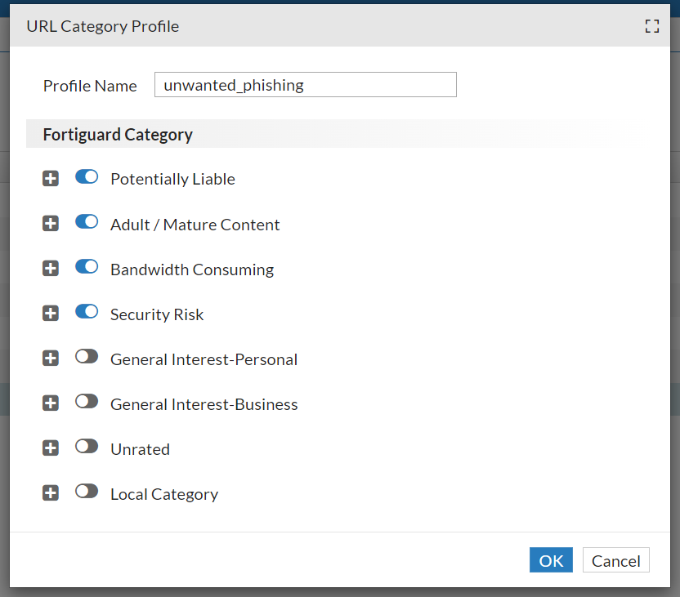Expand the General Interest-Business category
Screen dimensions: 680x597
pos(51,403)
